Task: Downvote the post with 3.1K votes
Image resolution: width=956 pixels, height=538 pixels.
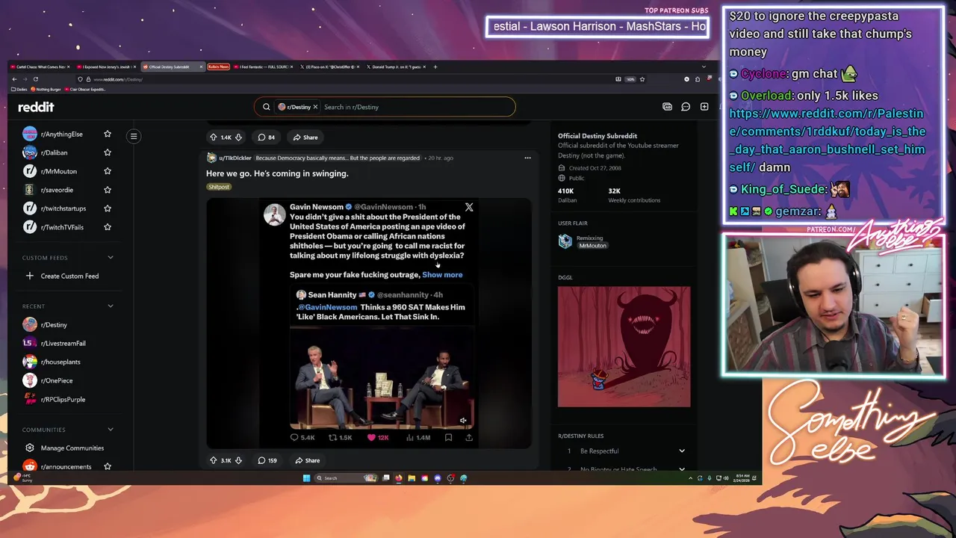Action: [x=238, y=460]
